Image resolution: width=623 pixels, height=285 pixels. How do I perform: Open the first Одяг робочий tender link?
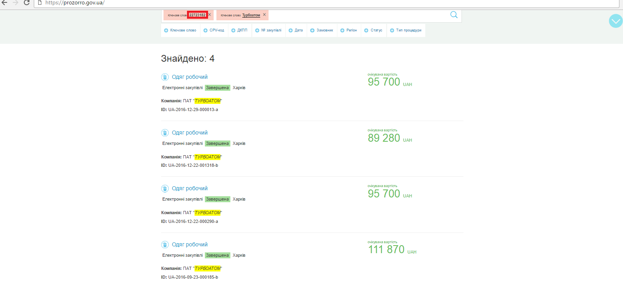click(x=190, y=77)
